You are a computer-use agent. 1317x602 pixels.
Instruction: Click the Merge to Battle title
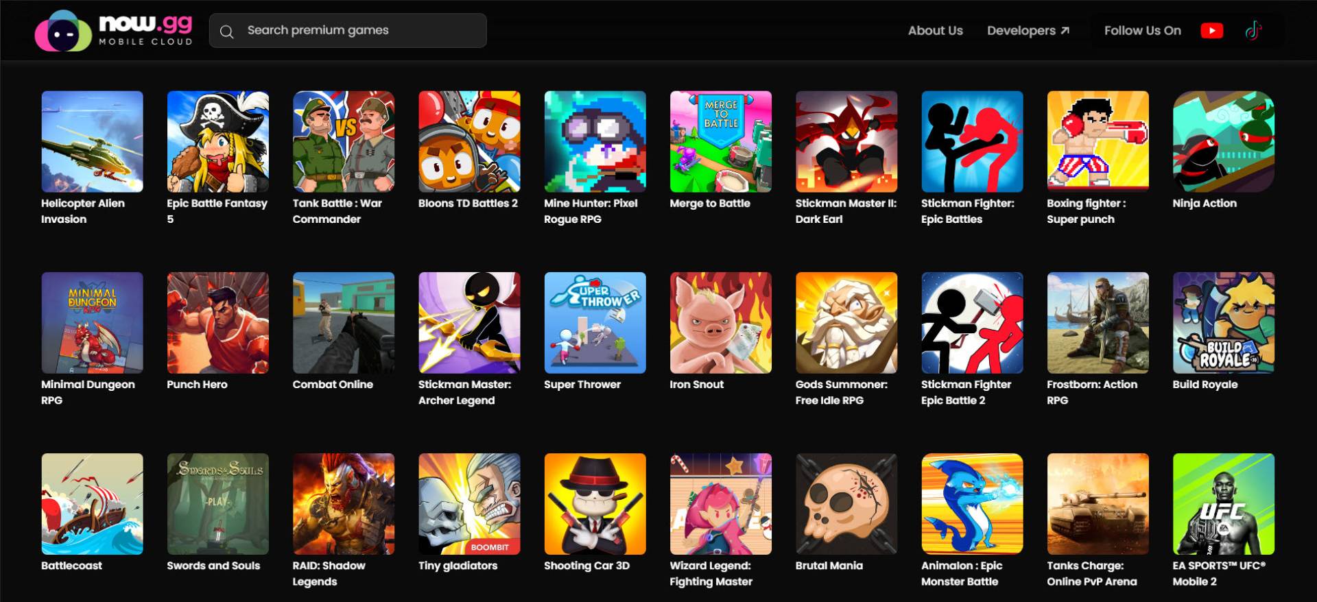point(710,203)
